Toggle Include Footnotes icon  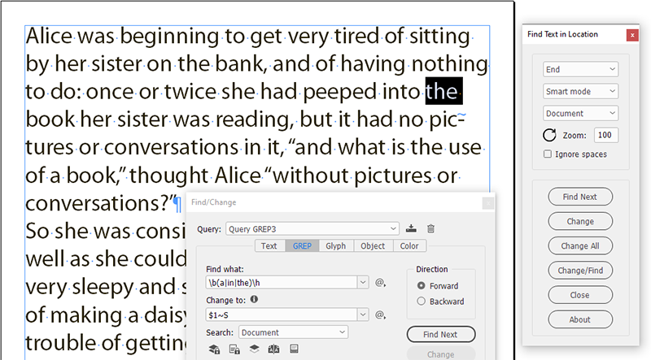(294, 349)
